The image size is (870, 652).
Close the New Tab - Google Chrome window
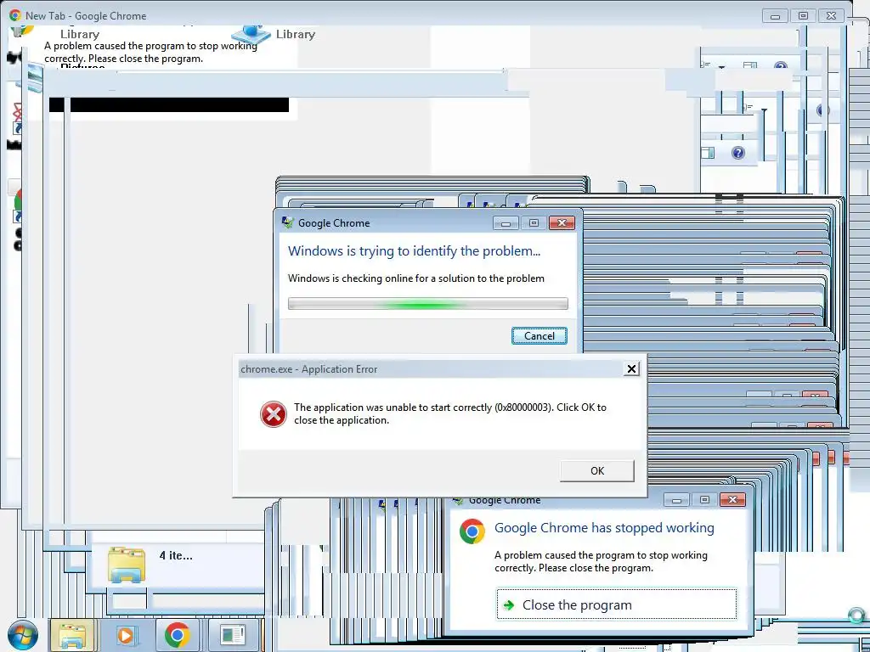831,15
